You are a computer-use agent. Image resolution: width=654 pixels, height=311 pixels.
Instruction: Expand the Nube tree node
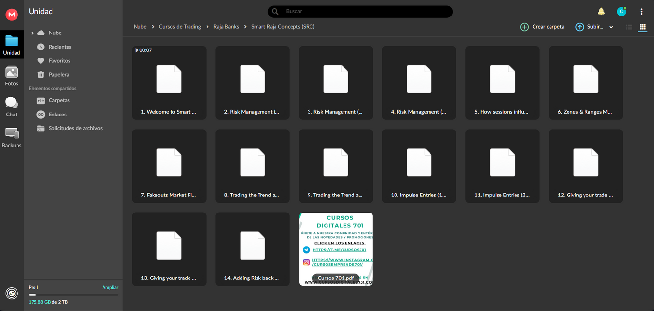coord(32,33)
